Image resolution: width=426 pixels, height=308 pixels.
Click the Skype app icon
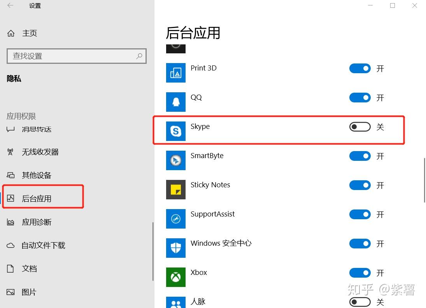pos(176,131)
